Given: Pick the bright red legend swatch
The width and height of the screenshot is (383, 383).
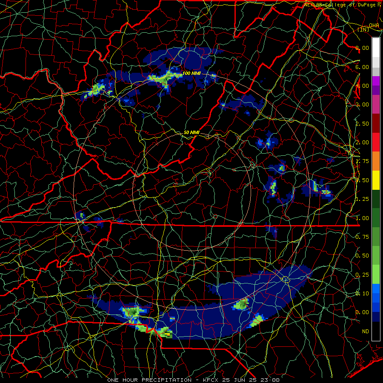Looking at the screenshot, I should point(376,142).
